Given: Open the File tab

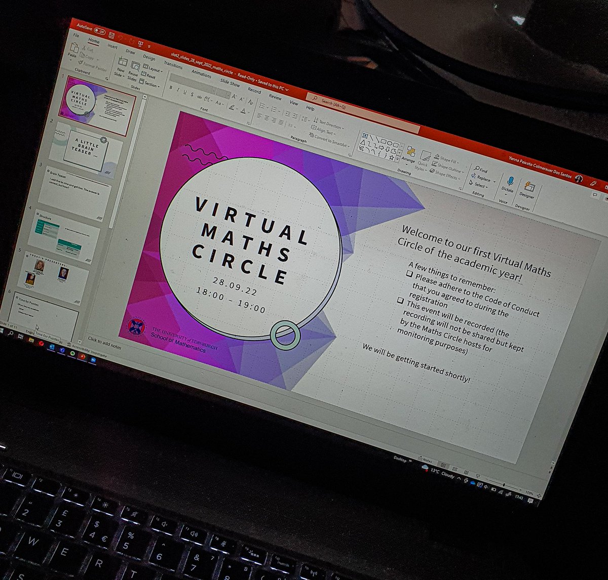Looking at the screenshot, I should 76,35.
